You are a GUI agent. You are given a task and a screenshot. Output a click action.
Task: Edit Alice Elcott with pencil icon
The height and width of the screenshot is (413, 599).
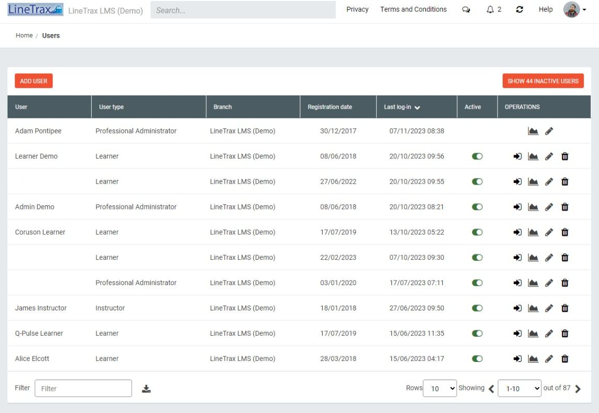coord(549,358)
